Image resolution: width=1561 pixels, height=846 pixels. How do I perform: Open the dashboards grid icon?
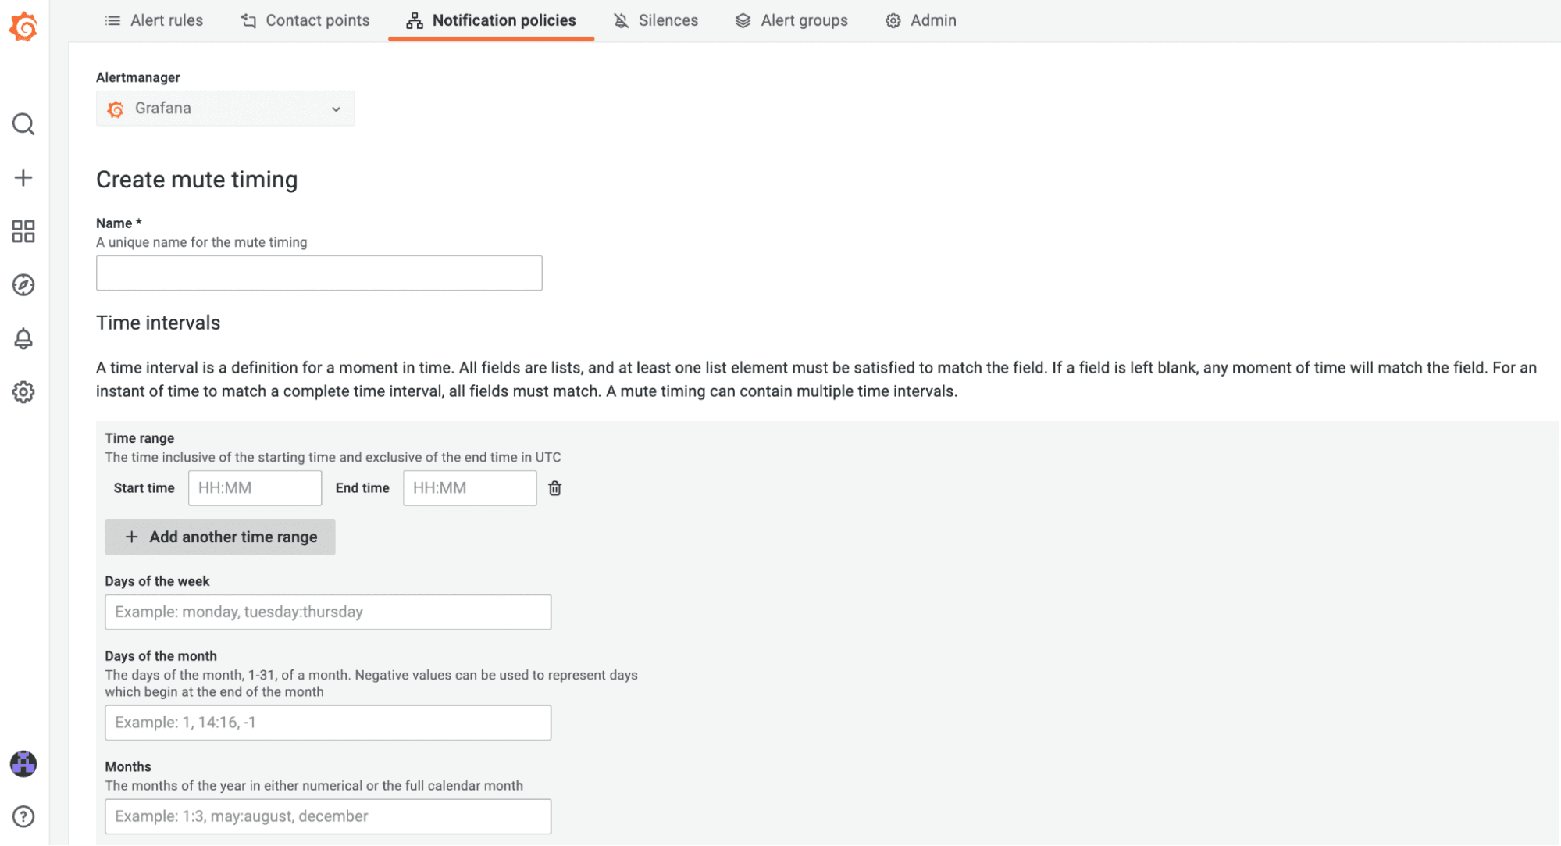23,231
